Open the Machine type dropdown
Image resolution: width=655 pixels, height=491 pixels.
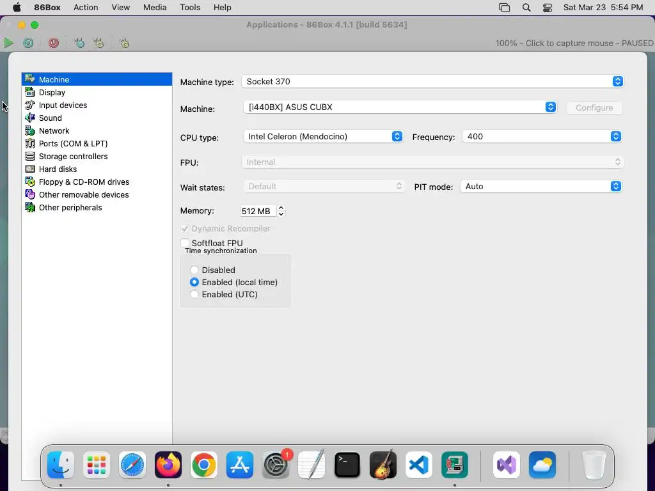[432, 81]
